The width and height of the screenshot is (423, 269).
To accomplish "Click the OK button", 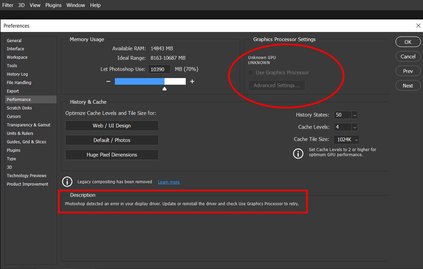I will click(x=408, y=42).
